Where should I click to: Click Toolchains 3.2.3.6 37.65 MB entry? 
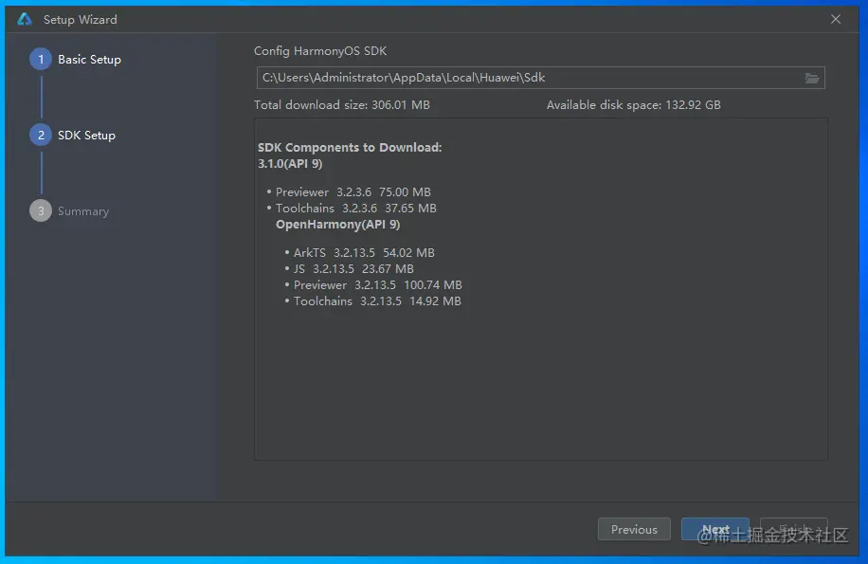pos(356,209)
